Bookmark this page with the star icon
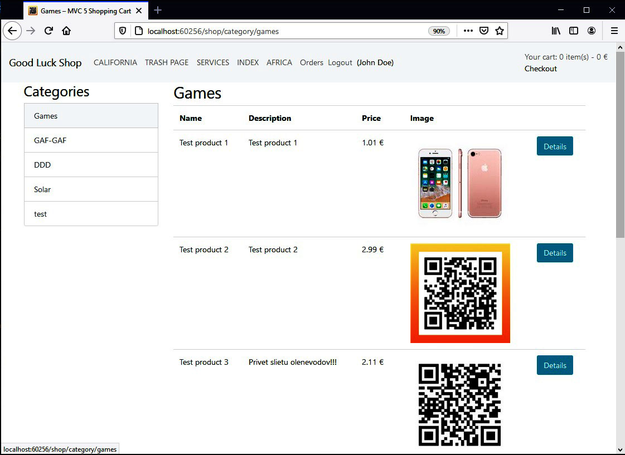This screenshot has height=455, width=625. click(x=500, y=31)
